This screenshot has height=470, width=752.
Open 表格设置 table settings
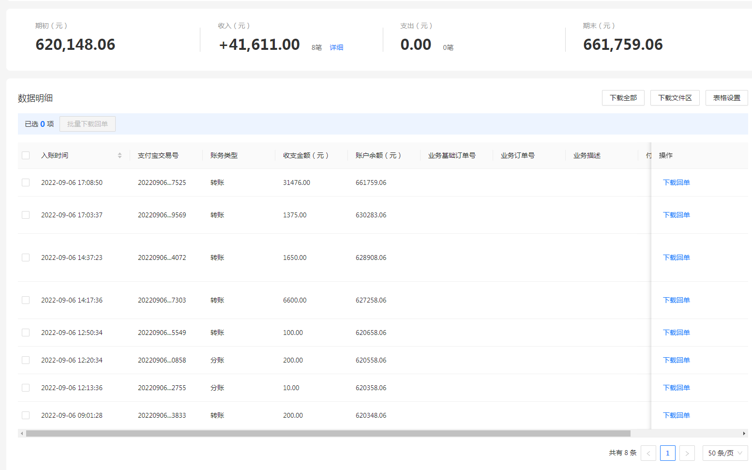point(726,98)
